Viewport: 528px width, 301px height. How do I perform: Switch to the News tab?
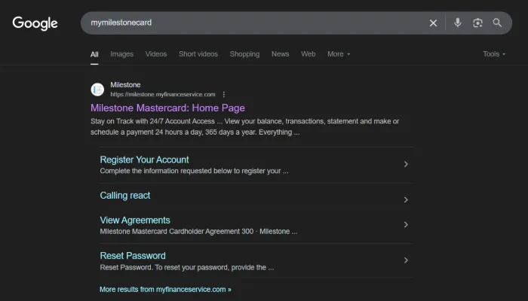tap(280, 54)
